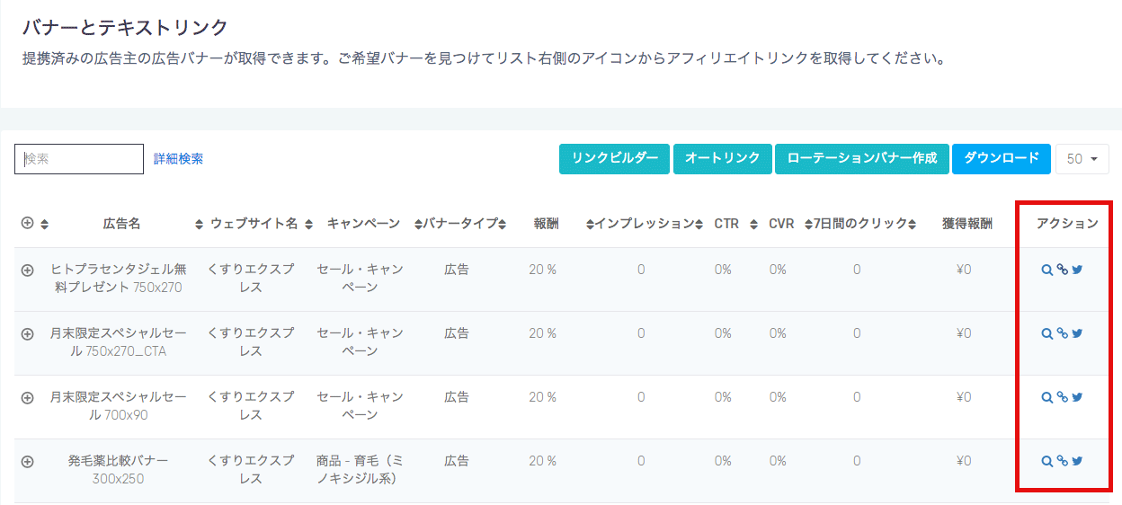Get link icon for ヒトプラセンタジェル banner
The height and width of the screenshot is (505, 1122).
(1062, 270)
